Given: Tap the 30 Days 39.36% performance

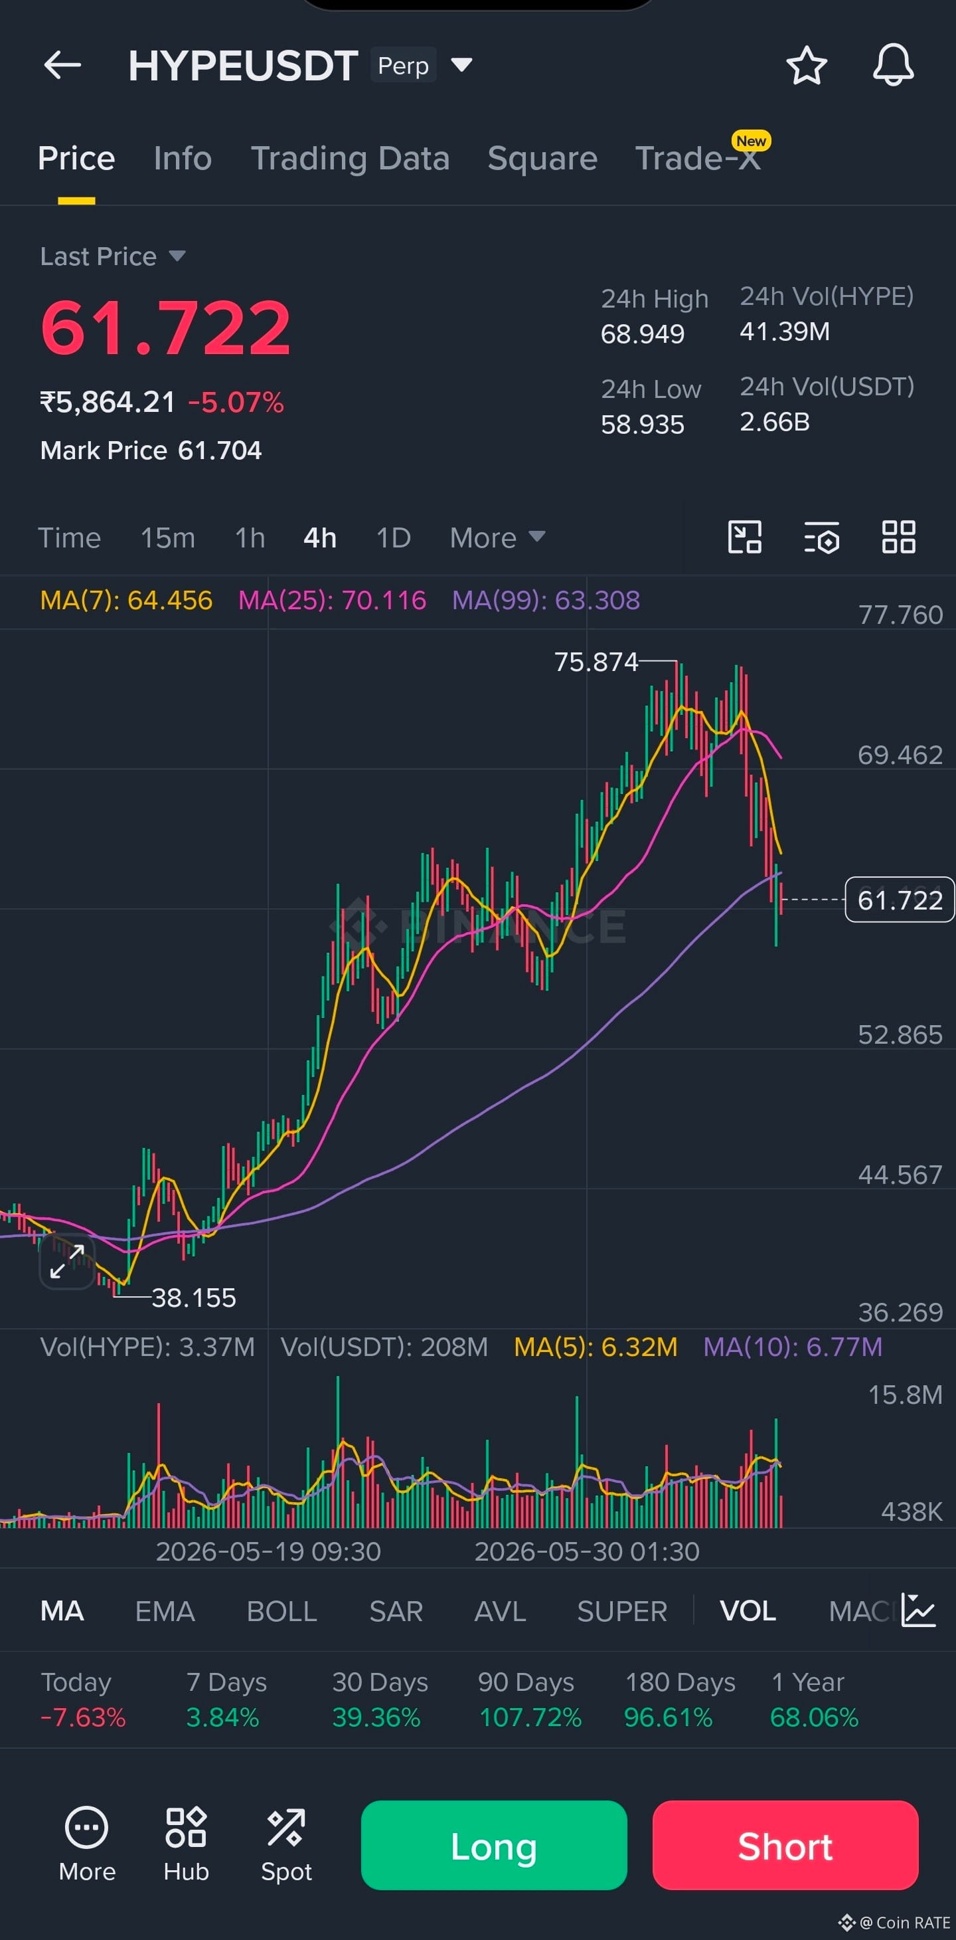Looking at the screenshot, I should coord(380,1699).
